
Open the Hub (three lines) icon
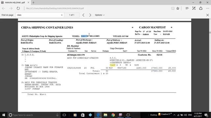tap(187, 8)
